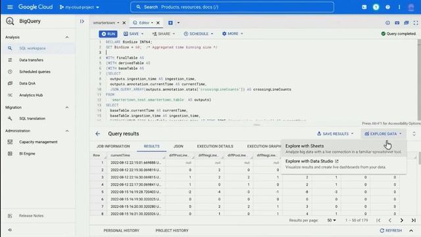Click row 5 timestamp 2022-08-15 16:19:28
Viewport: 421px width, 237px height.
pos(136,192)
